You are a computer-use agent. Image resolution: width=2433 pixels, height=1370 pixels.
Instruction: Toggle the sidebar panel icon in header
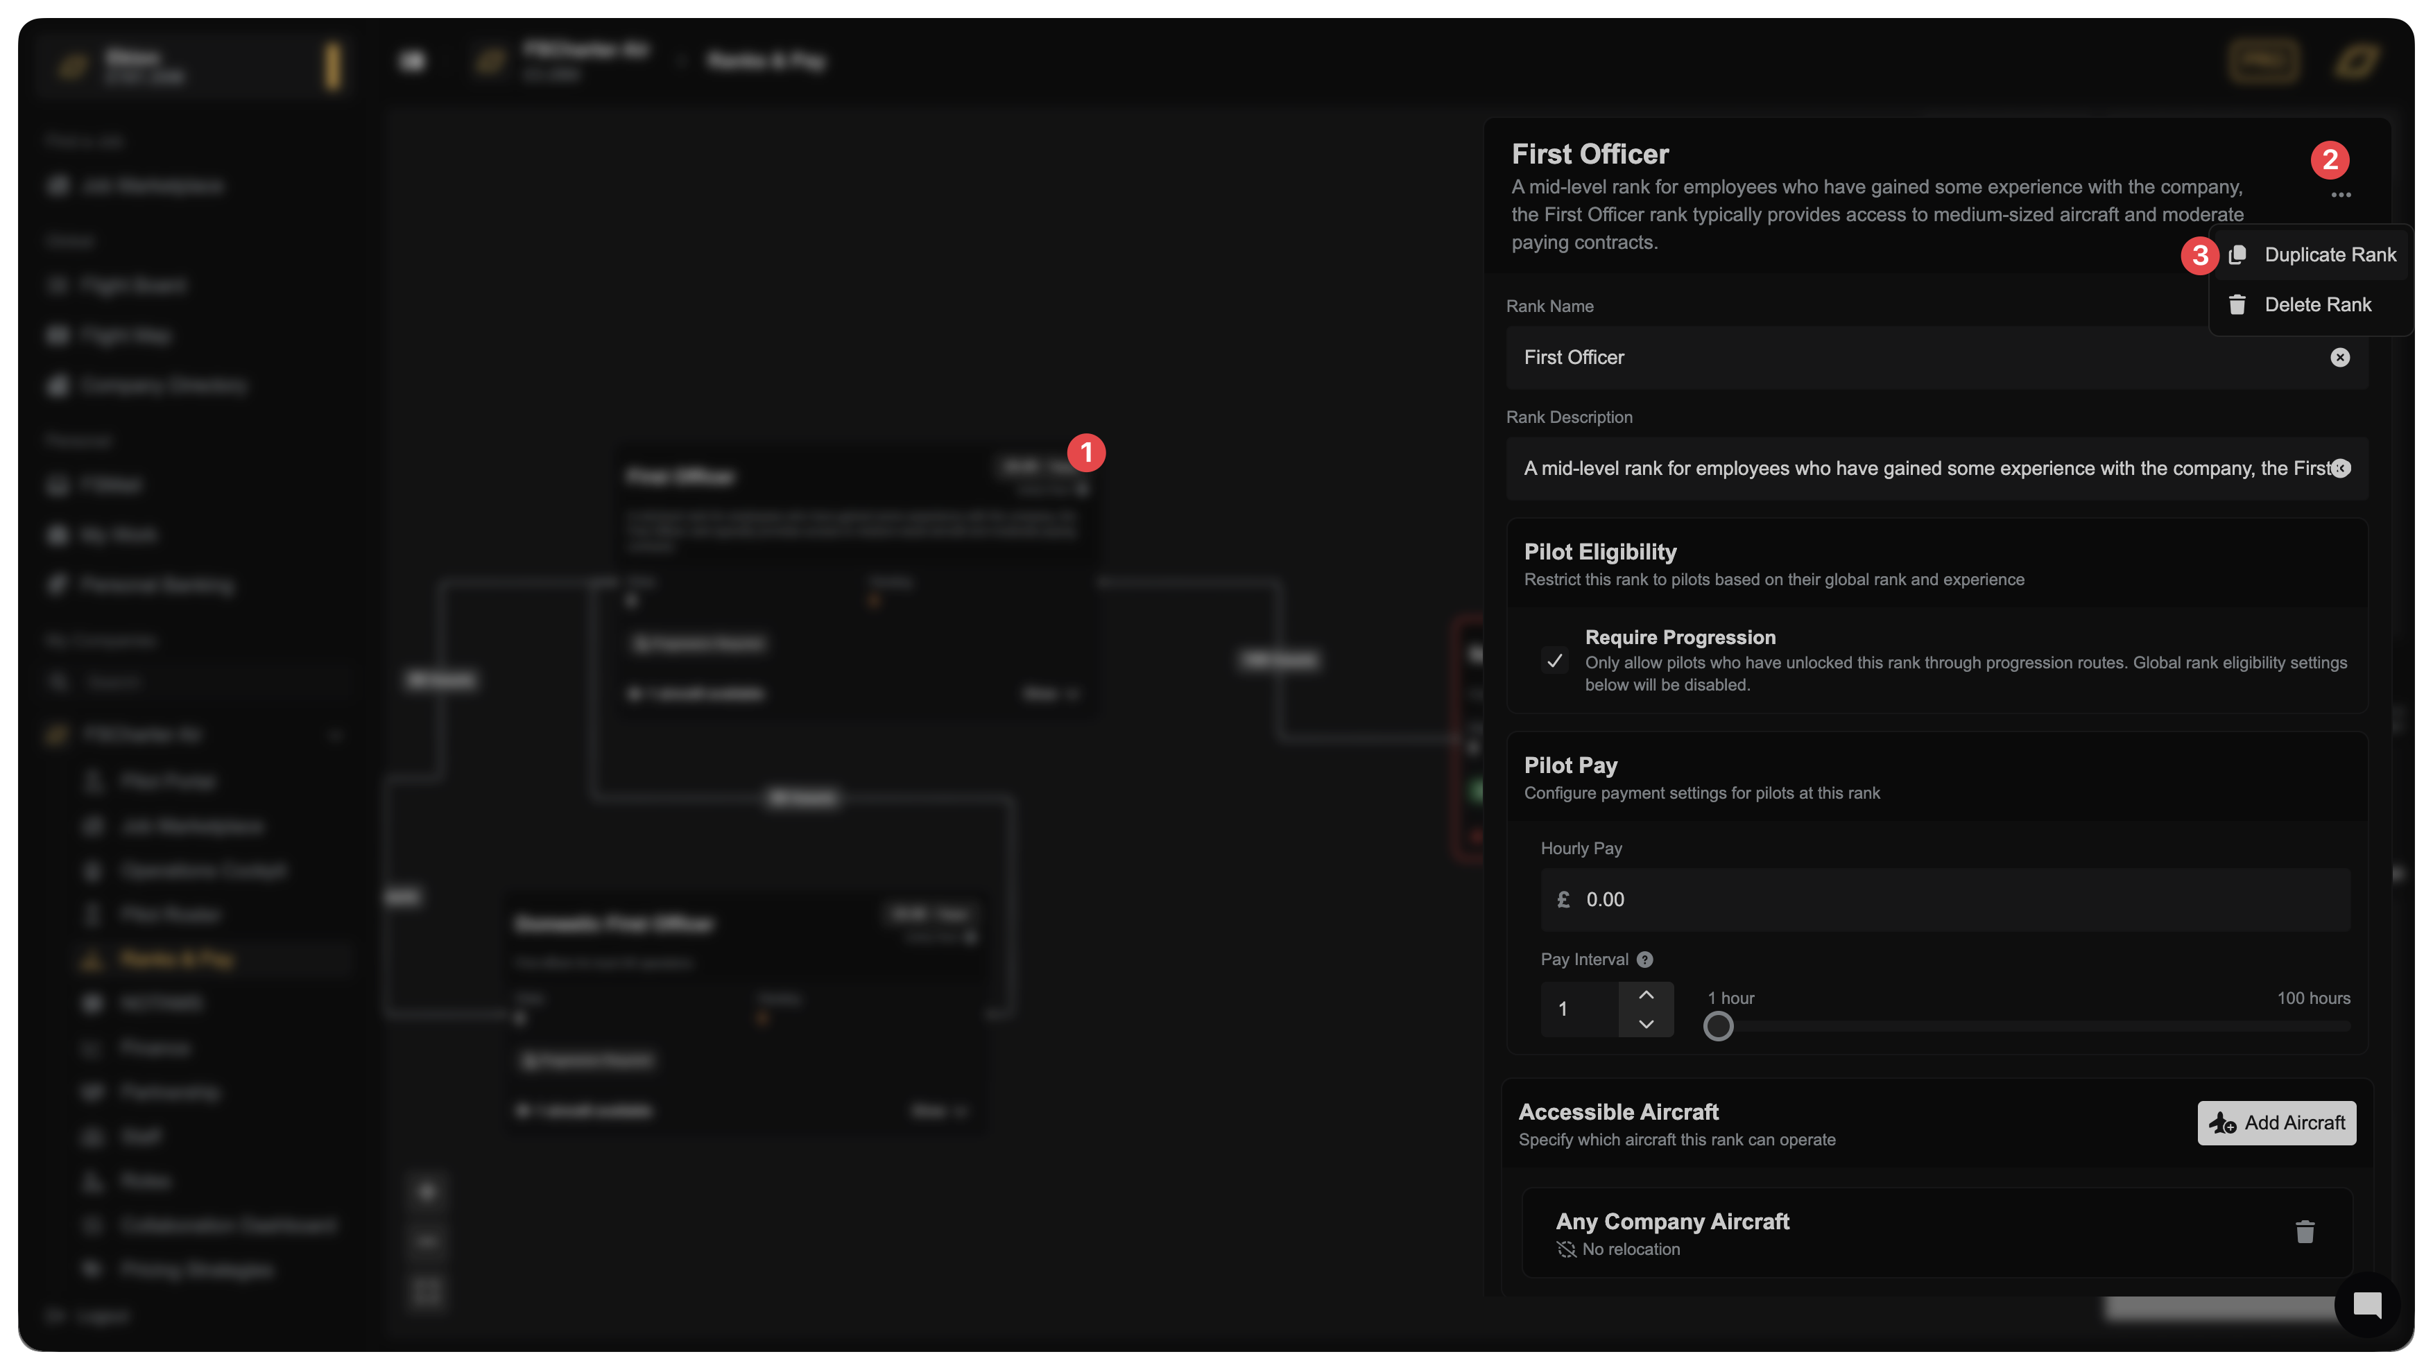tap(413, 62)
